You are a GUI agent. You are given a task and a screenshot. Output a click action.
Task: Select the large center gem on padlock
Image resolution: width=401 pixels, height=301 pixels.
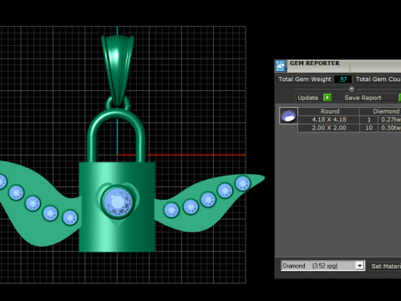tap(118, 202)
